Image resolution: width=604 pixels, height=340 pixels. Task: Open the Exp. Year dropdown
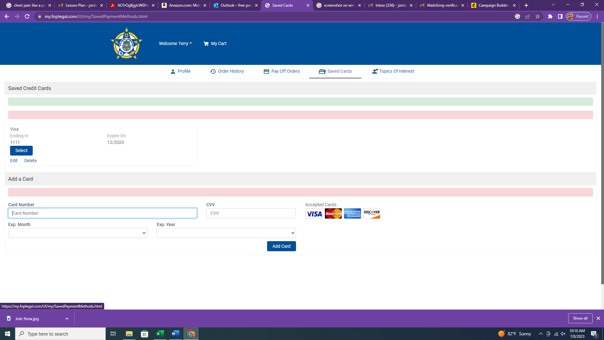(x=226, y=233)
